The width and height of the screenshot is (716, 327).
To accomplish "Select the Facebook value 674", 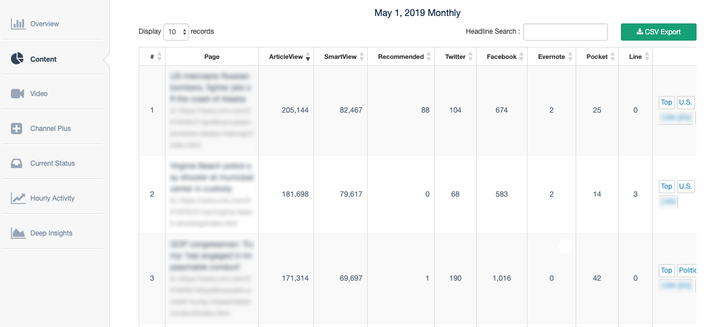I will click(502, 110).
